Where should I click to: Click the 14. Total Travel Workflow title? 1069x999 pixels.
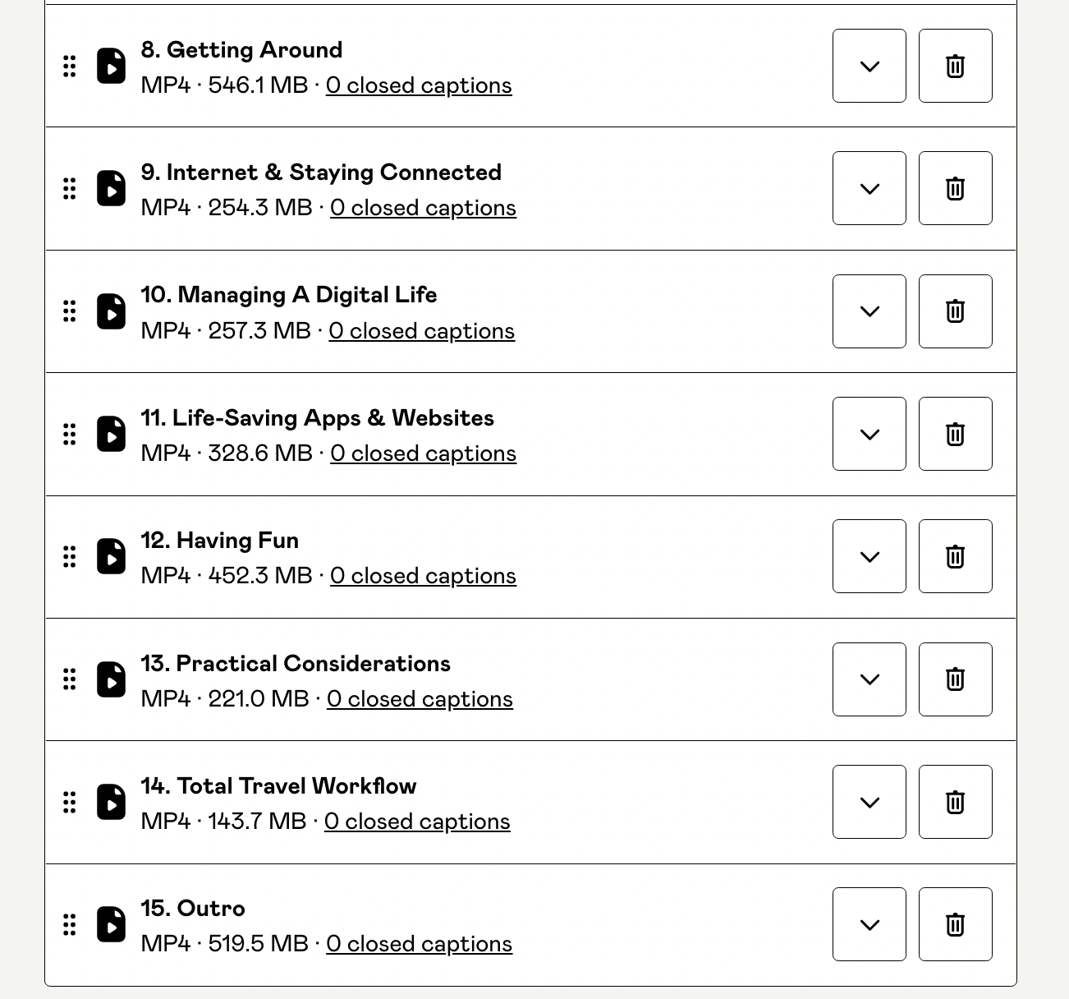click(x=278, y=786)
